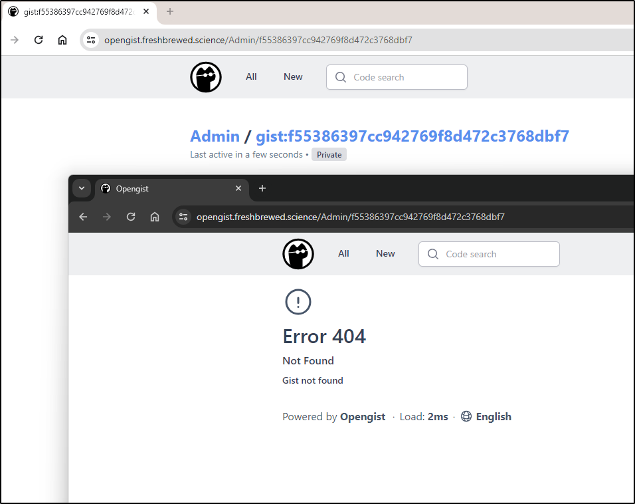Go back in the dark browser window
This screenshot has width=635, height=504.
[x=83, y=217]
